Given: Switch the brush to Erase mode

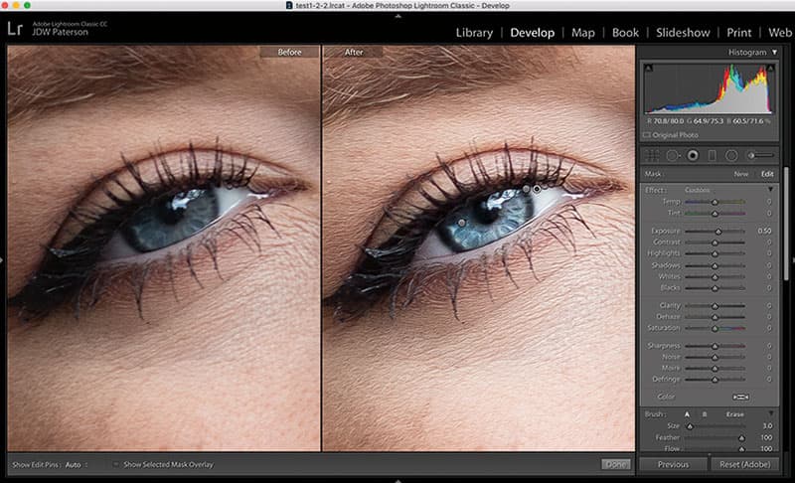Looking at the screenshot, I should click(x=734, y=414).
